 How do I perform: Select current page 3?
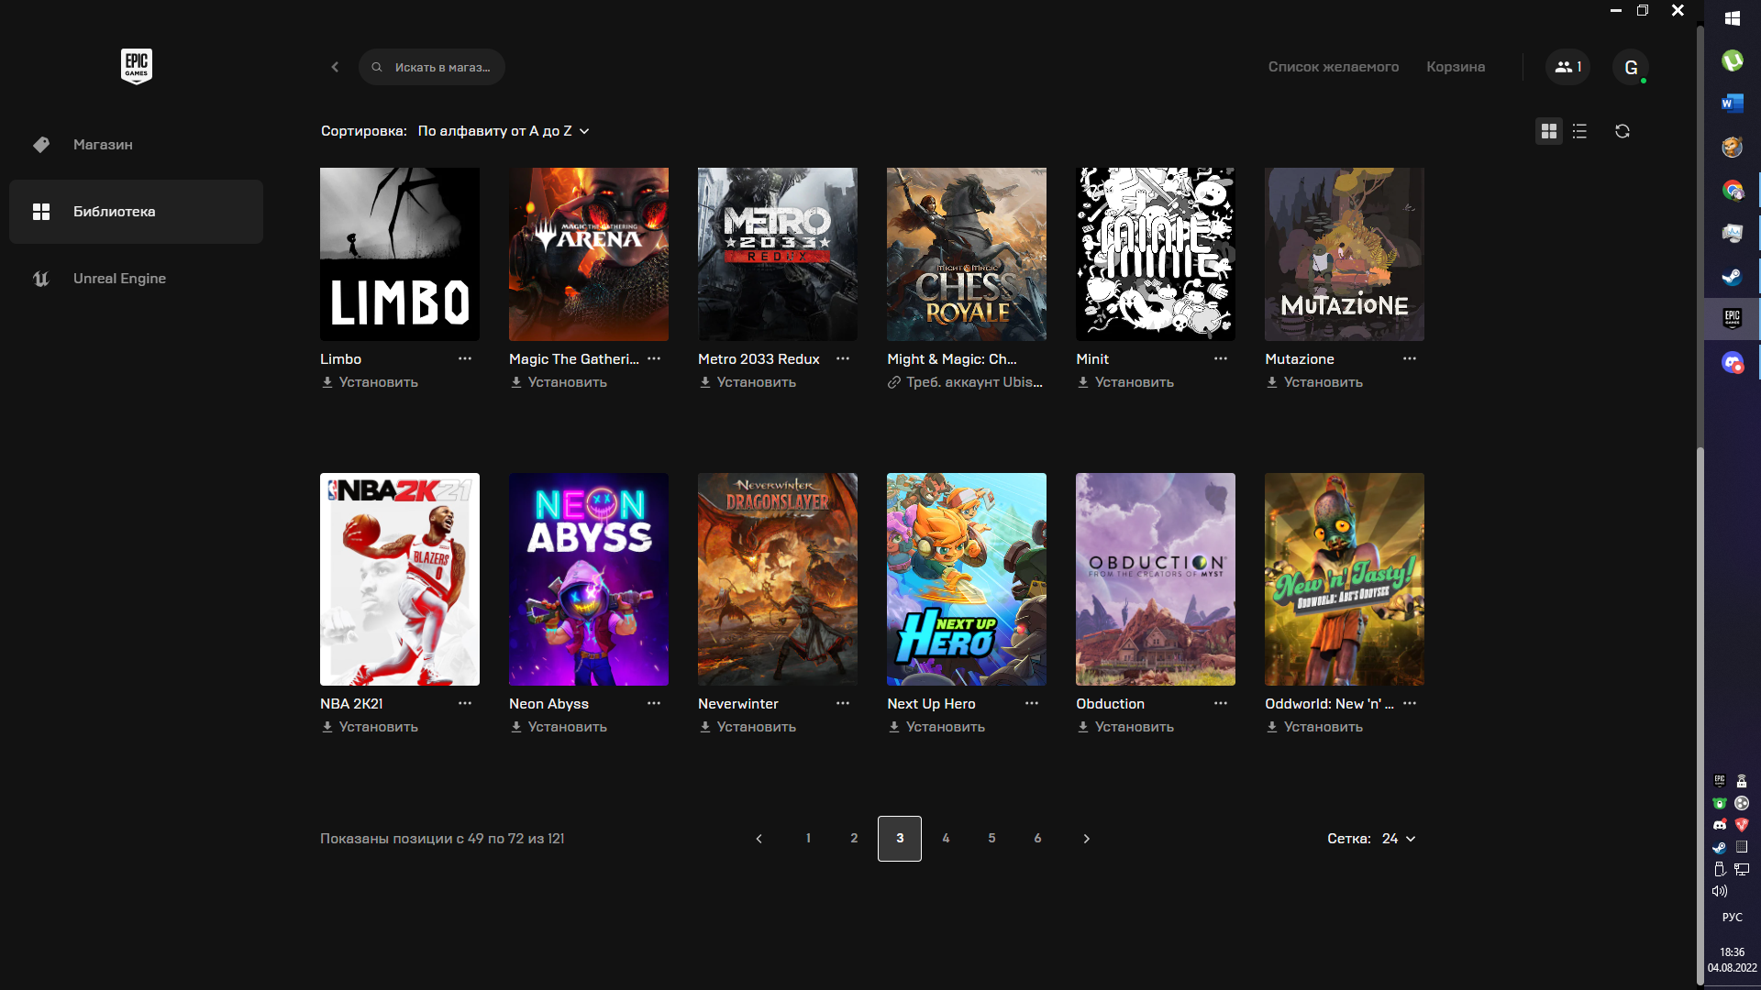(900, 839)
